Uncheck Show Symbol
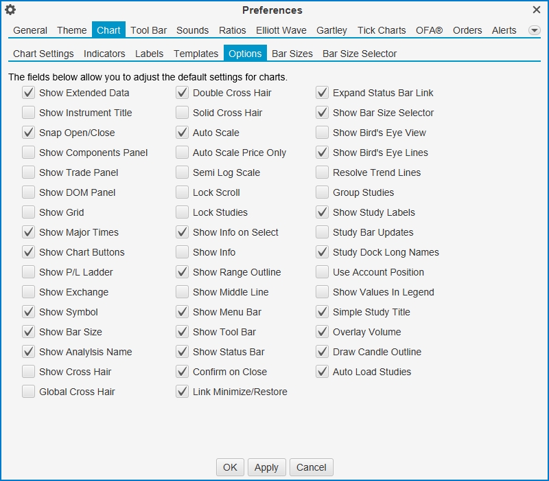 pyautogui.click(x=28, y=312)
